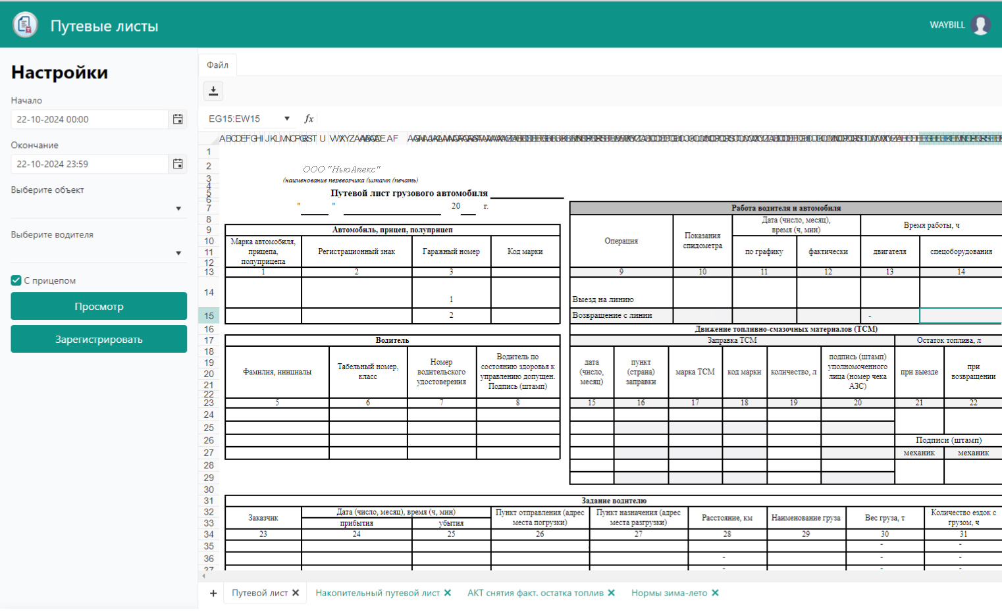The height and width of the screenshot is (612, 1002).
Task: Select row 15 header in spreadsheet
Action: (x=209, y=316)
